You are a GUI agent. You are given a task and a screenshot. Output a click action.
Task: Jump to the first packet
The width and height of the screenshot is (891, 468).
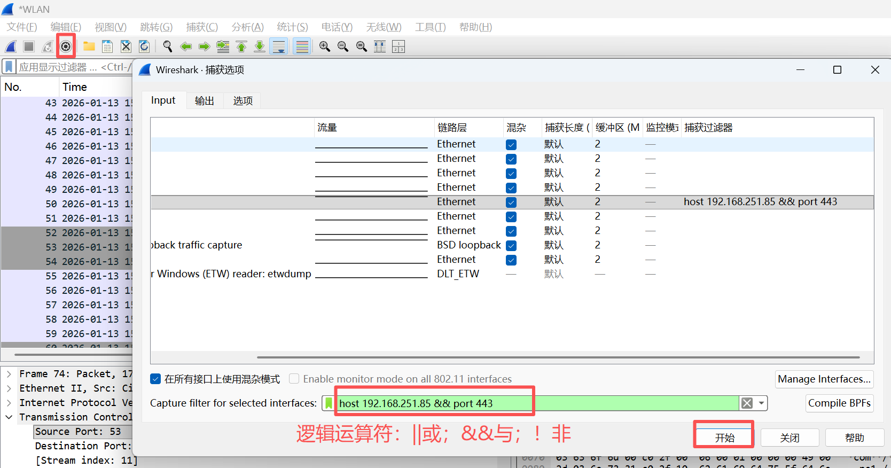(241, 46)
